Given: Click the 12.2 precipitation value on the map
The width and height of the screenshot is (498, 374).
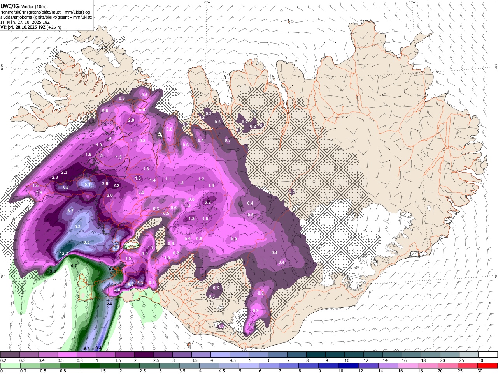Looking at the screenshot, I should click(x=64, y=254).
